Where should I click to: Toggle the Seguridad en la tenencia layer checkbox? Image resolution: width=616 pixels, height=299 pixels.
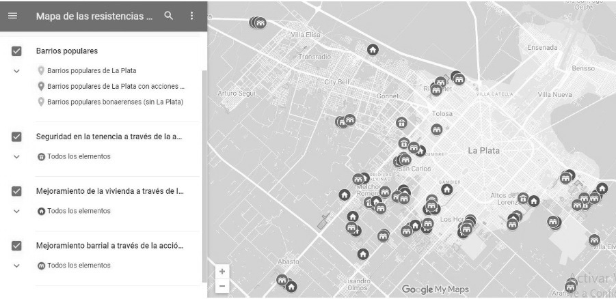[x=17, y=137]
